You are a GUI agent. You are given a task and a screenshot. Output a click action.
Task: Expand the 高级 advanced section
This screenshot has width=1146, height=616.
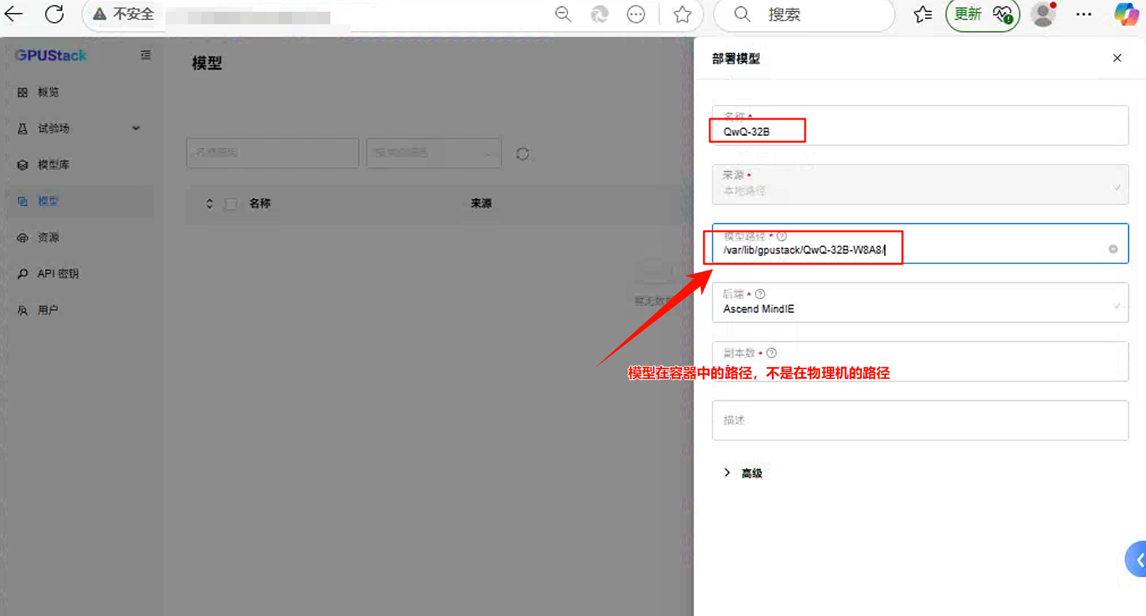743,473
